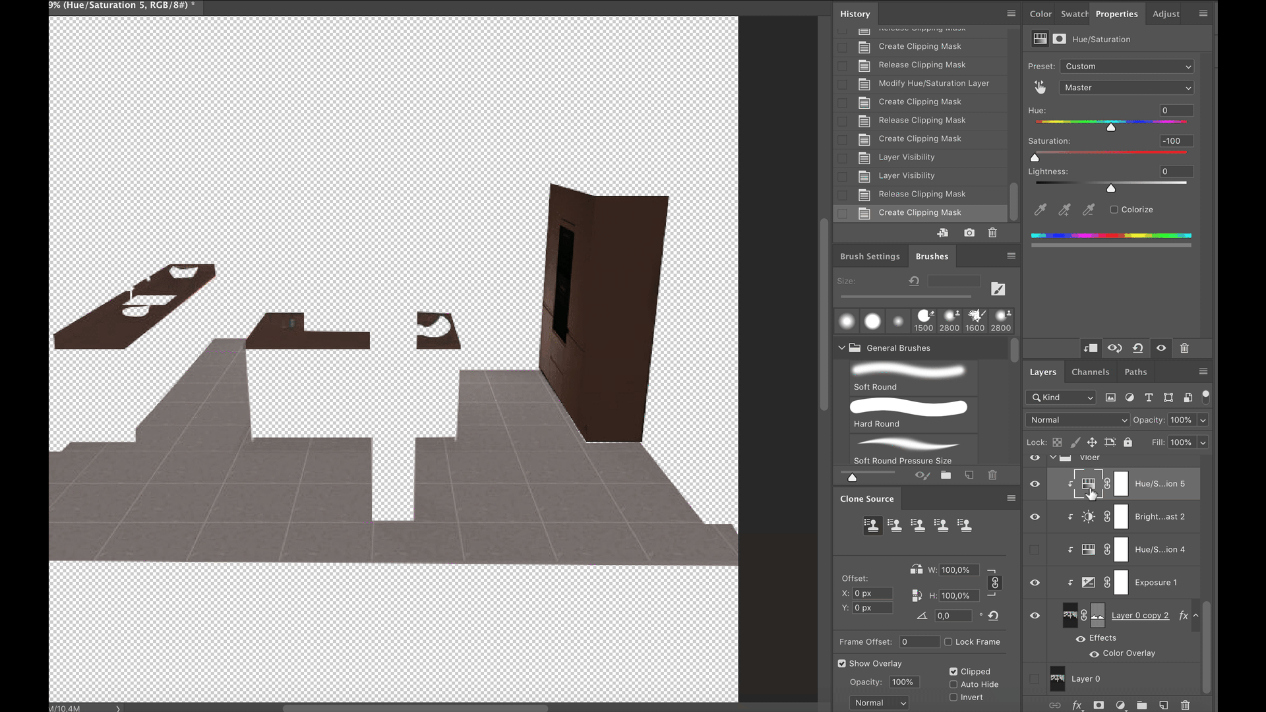
Task: Switch to the Channels tab
Action: point(1090,372)
